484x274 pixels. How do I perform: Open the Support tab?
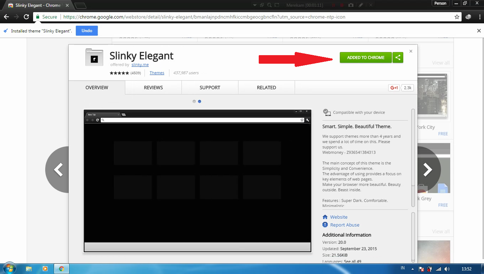coord(210,88)
